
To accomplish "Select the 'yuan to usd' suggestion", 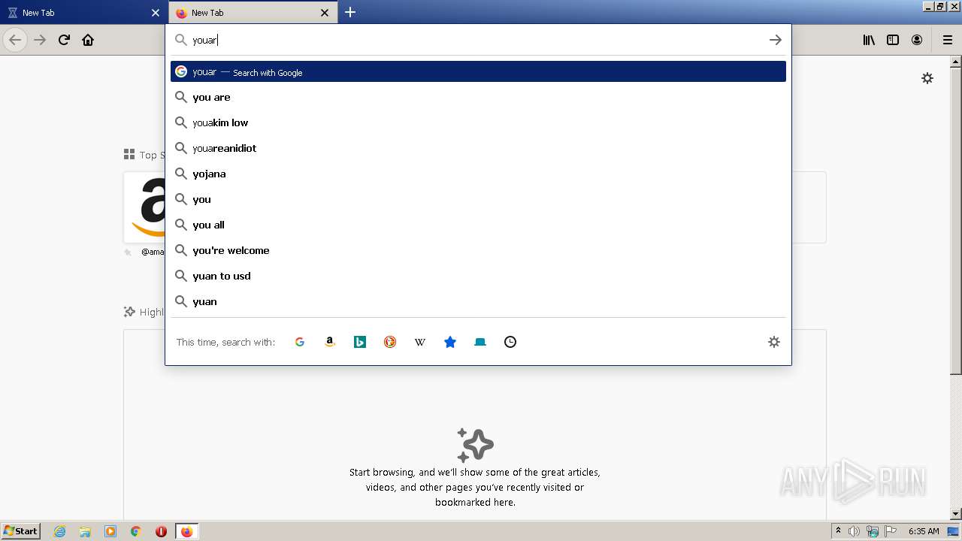I will coord(478,276).
